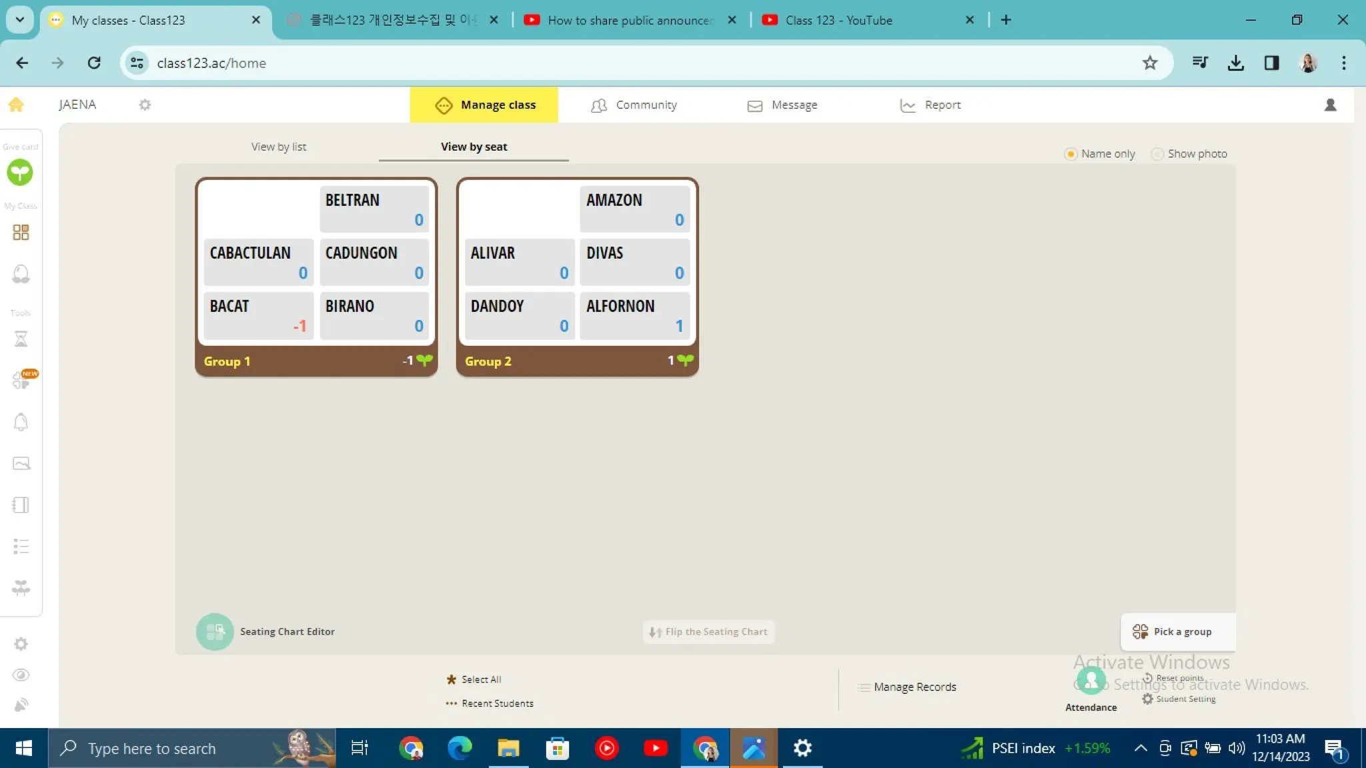
Task: Open the hourglass timer tool in sidebar
Action: [x=21, y=339]
